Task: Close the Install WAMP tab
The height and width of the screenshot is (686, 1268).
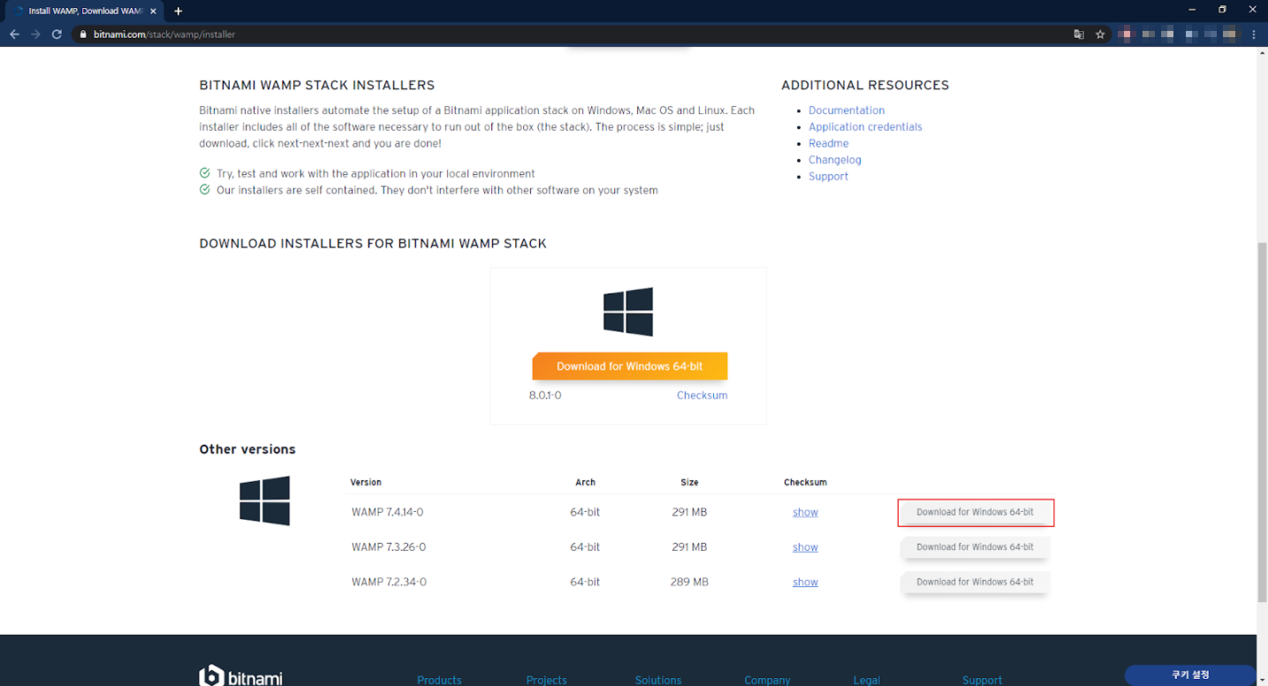Action: pos(153,11)
